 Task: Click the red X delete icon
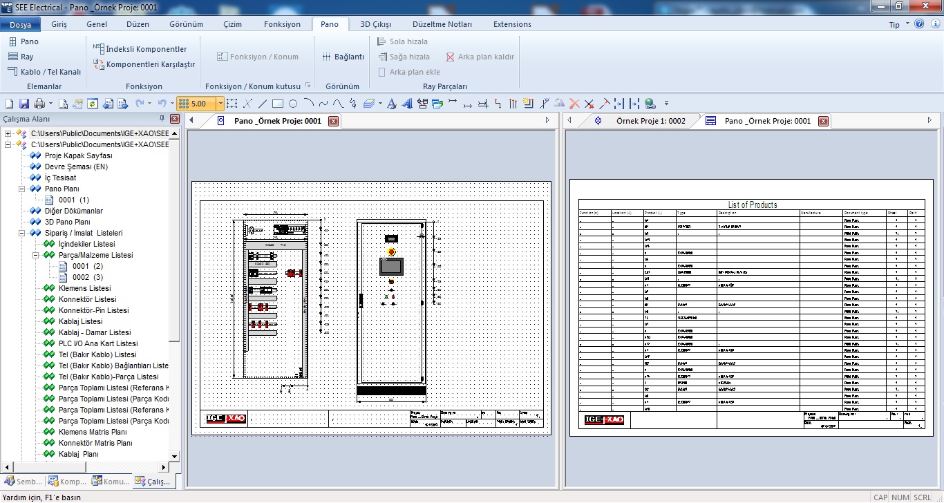pos(574,104)
